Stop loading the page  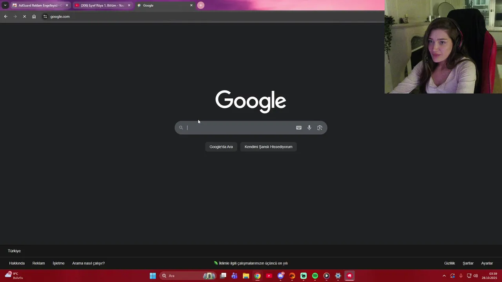tap(24, 16)
